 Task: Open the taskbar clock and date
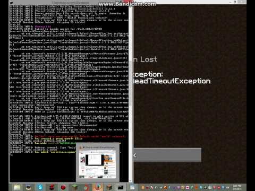coord(237,187)
